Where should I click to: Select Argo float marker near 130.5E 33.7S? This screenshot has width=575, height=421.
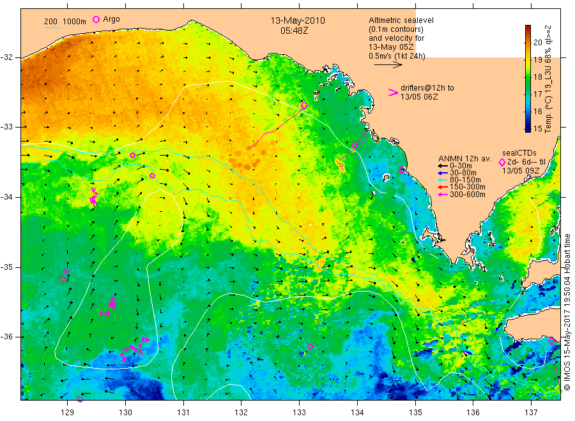point(152,175)
